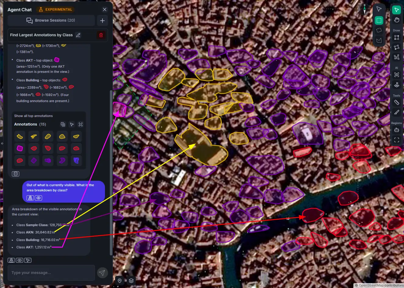Select the brush tool under Tools
This screenshot has width=404, height=288.
pyautogui.click(x=396, y=112)
